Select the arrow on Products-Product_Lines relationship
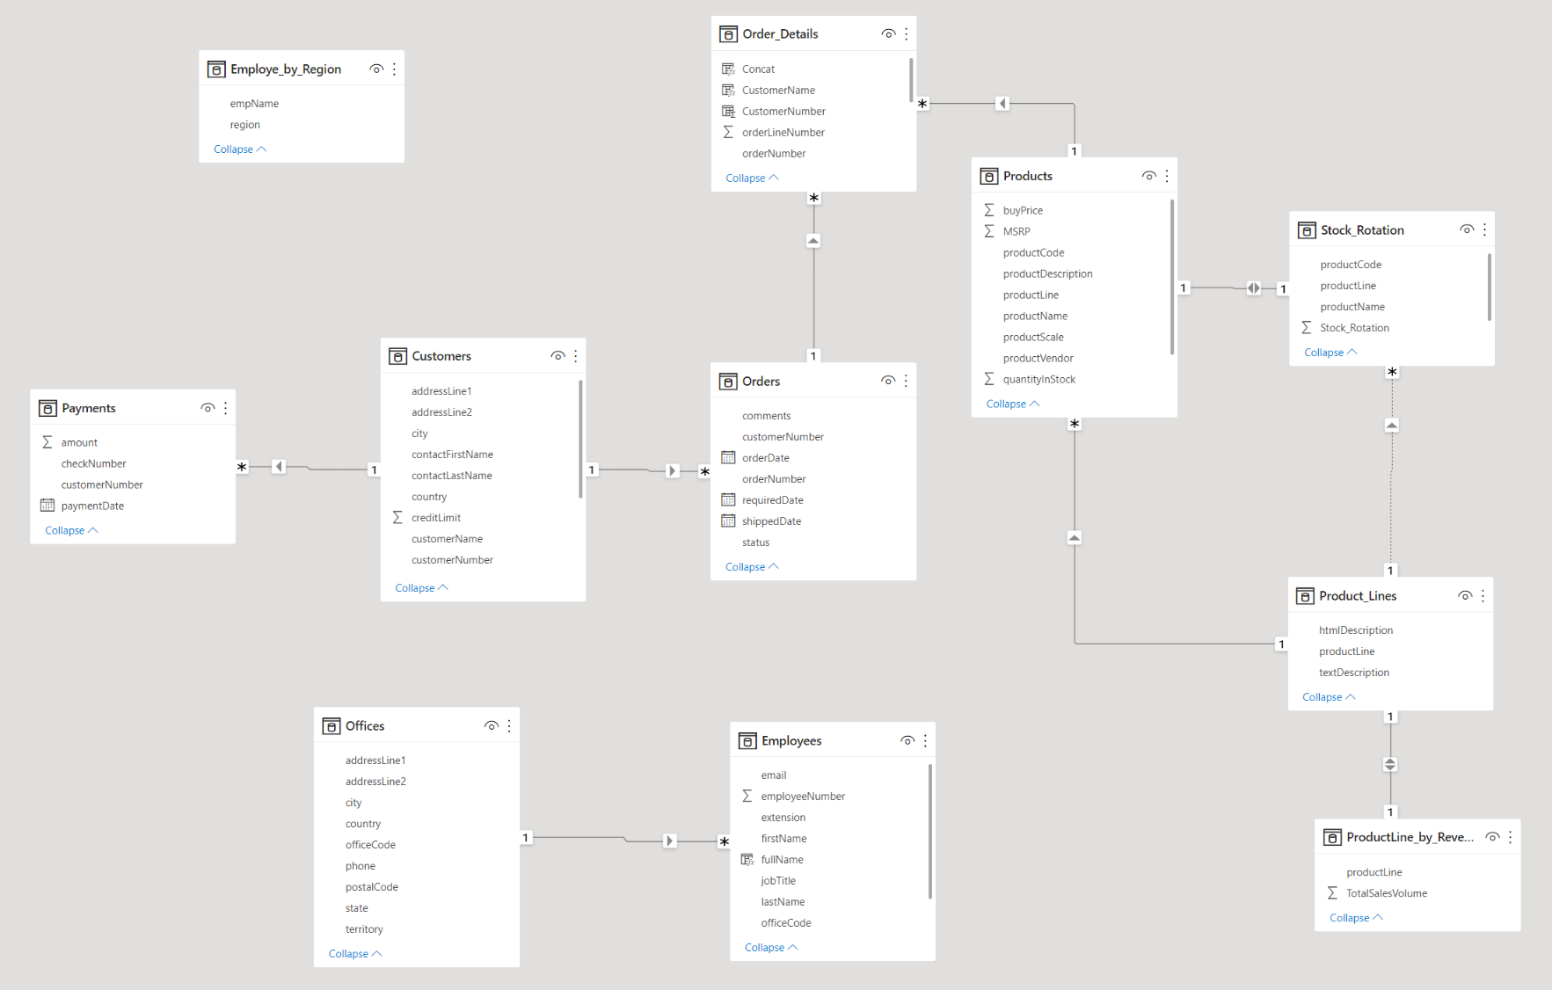The image size is (1552, 990). tap(1075, 537)
